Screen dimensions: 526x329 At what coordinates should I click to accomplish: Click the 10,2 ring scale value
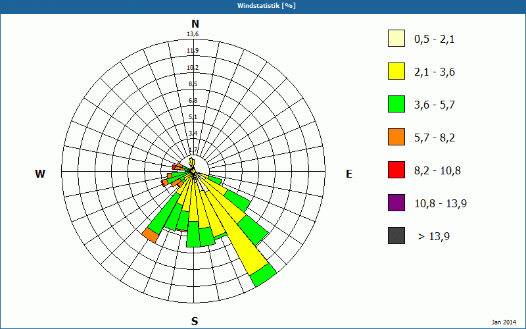pos(193,68)
